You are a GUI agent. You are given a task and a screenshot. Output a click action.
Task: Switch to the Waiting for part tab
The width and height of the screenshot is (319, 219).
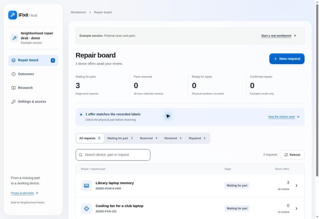click(x=120, y=138)
